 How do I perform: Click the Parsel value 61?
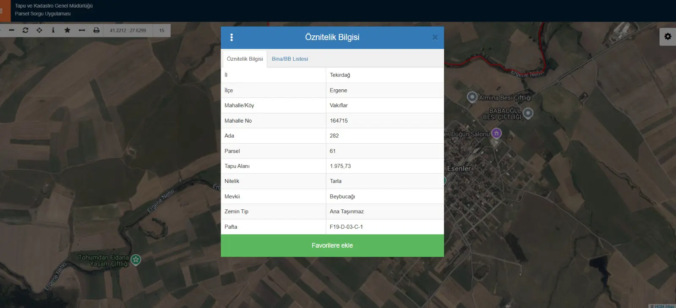tap(333, 151)
